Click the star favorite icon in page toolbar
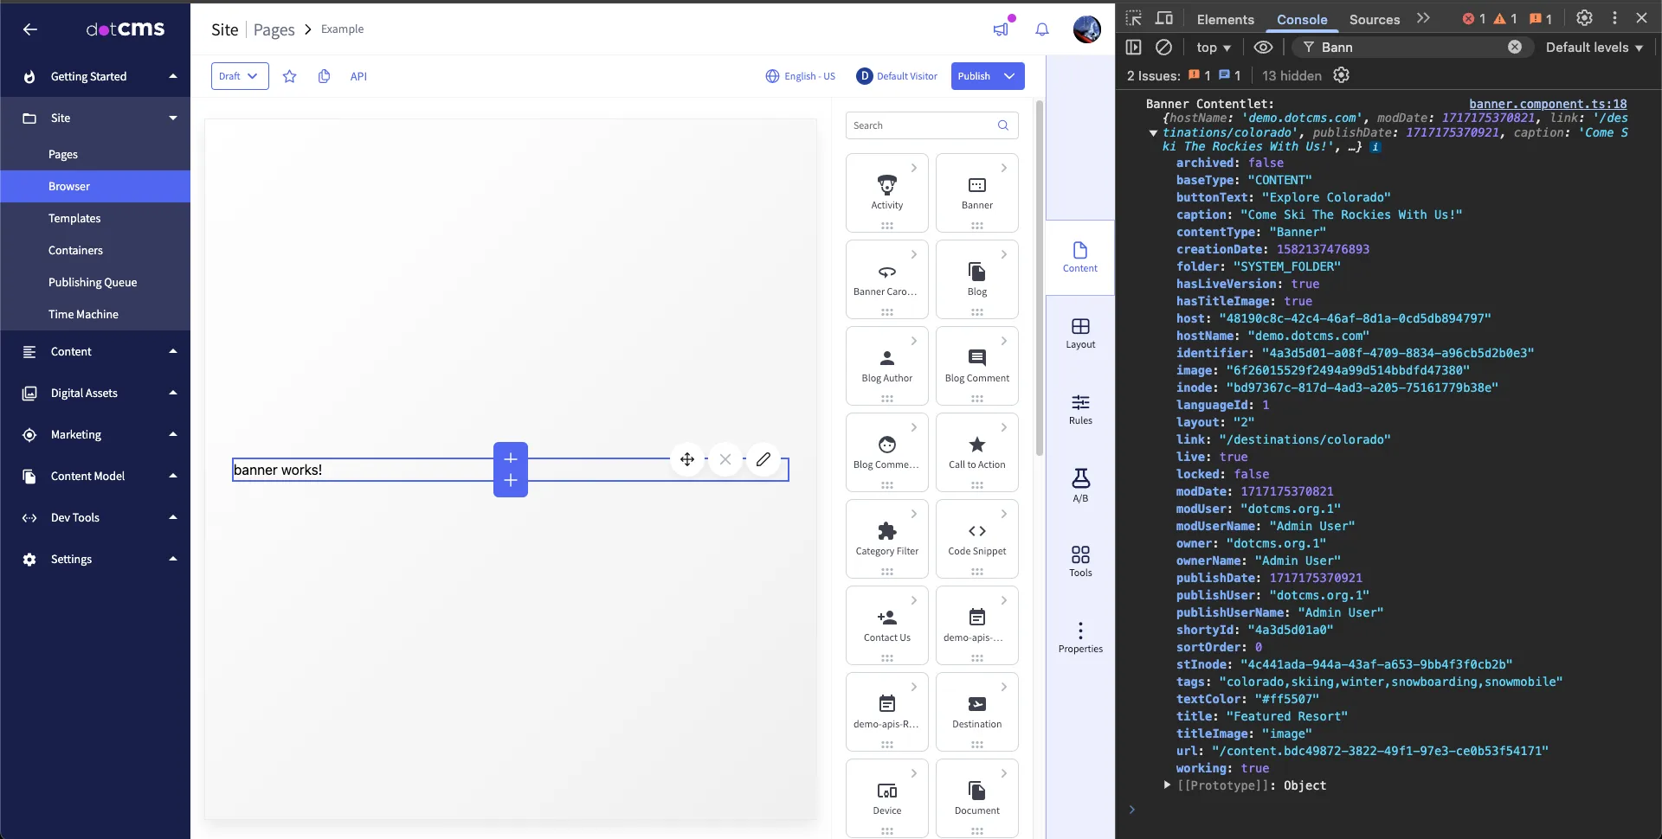The width and height of the screenshot is (1662, 839). [289, 76]
